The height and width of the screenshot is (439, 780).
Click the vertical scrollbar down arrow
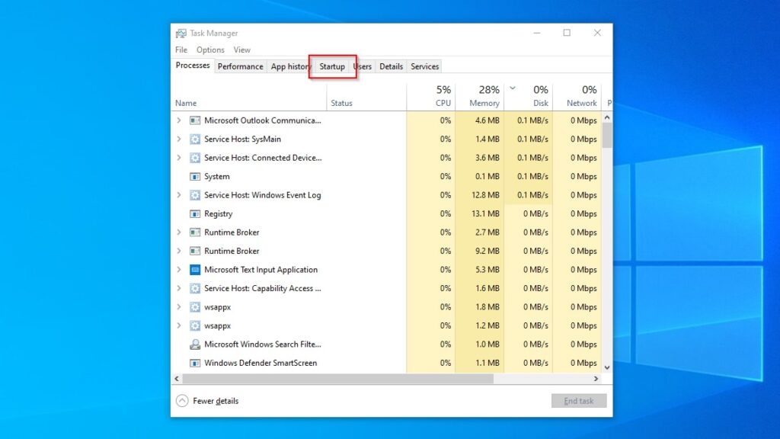pyautogui.click(x=607, y=367)
